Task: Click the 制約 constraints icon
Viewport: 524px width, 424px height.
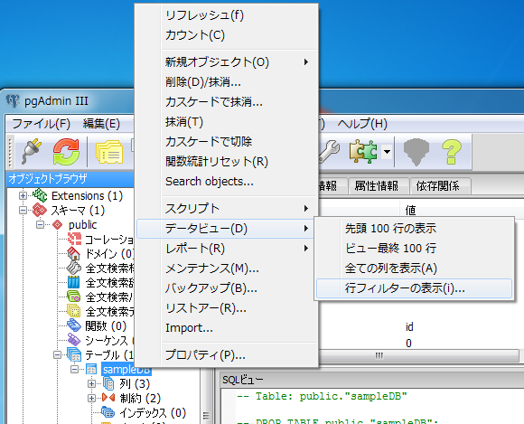Action: coord(108,398)
